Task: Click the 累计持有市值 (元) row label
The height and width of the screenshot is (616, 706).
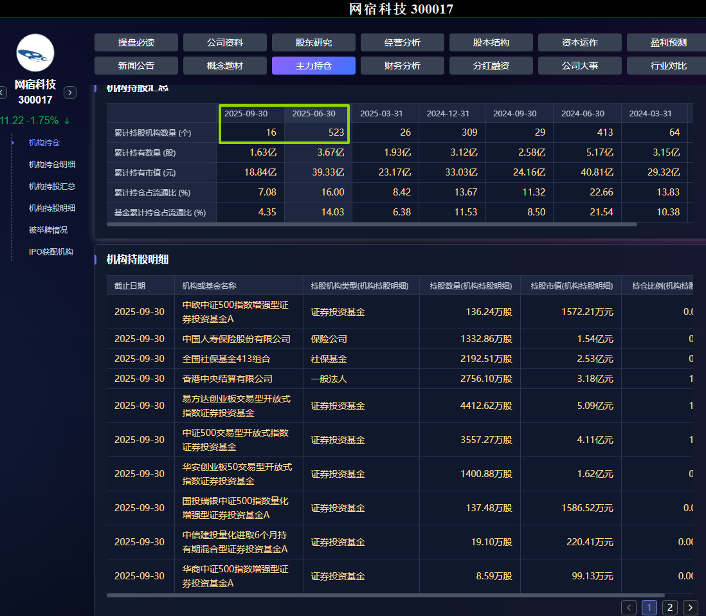Action: (x=145, y=172)
